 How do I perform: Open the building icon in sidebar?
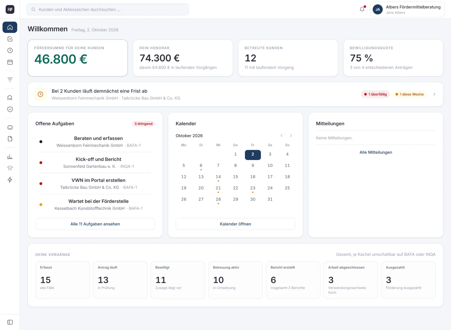coord(10,98)
